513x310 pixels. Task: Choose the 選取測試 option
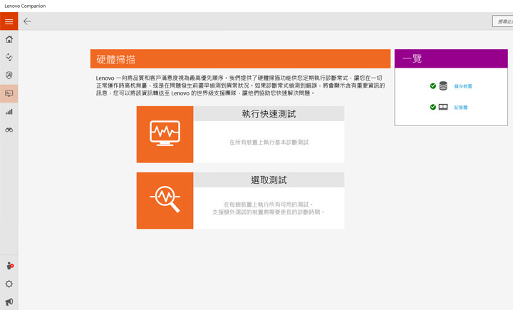269,180
